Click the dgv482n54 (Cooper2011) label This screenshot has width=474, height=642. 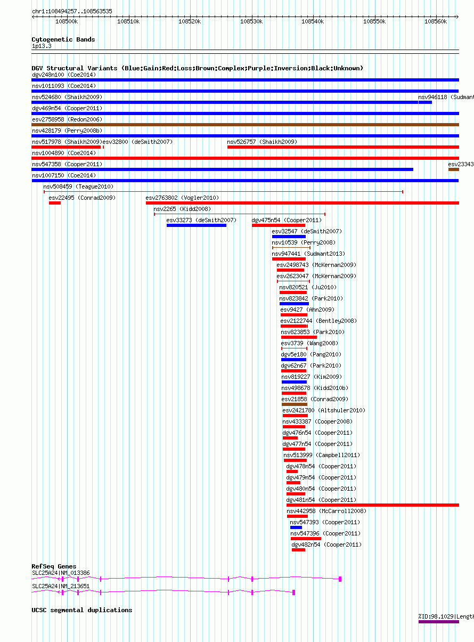click(326, 545)
